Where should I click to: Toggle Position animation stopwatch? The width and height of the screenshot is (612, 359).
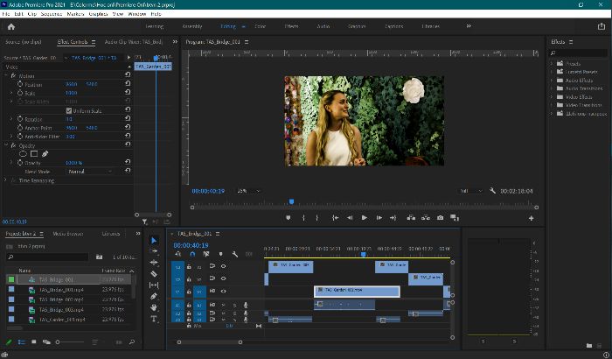pyautogui.click(x=20, y=84)
